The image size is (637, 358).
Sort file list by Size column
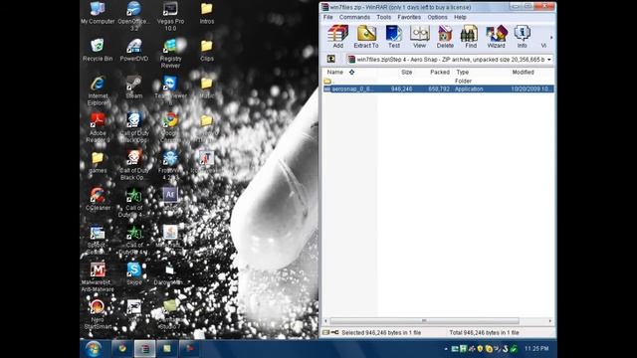(406, 72)
